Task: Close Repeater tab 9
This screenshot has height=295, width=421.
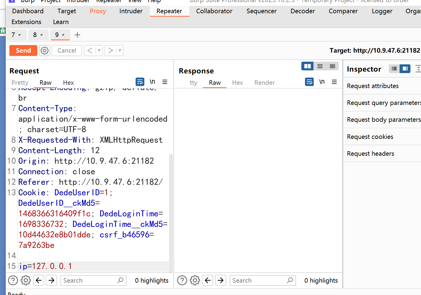Action: point(63,35)
